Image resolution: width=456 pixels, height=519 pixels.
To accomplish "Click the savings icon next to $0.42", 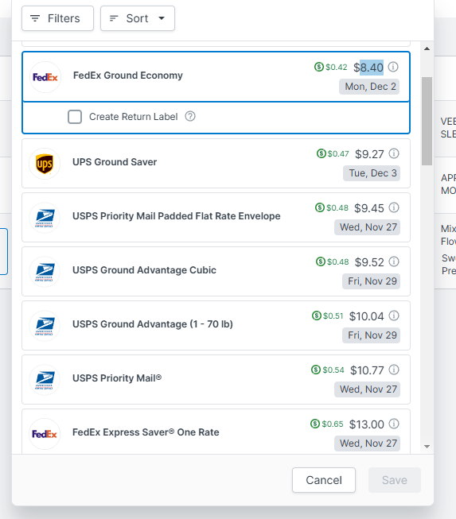I will 319,67.
